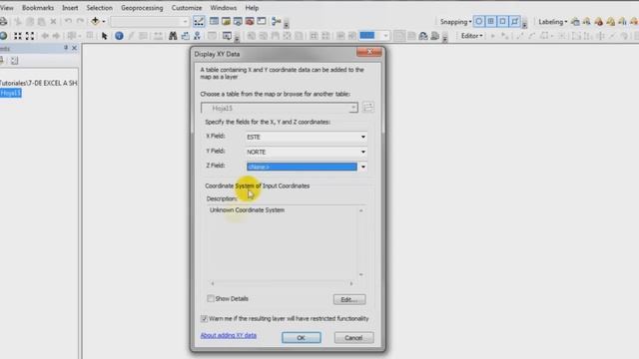This screenshot has height=359, width=639.
Task: Click the Full Extent globe icon
Action: (4, 36)
